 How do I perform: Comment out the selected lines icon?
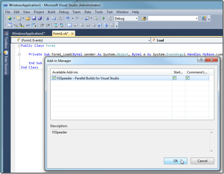(x=56, y=25)
